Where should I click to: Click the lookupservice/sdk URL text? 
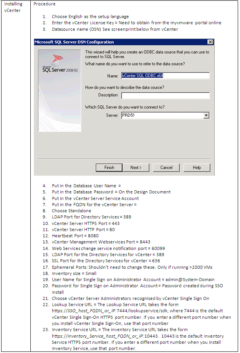(x=110, y=311)
